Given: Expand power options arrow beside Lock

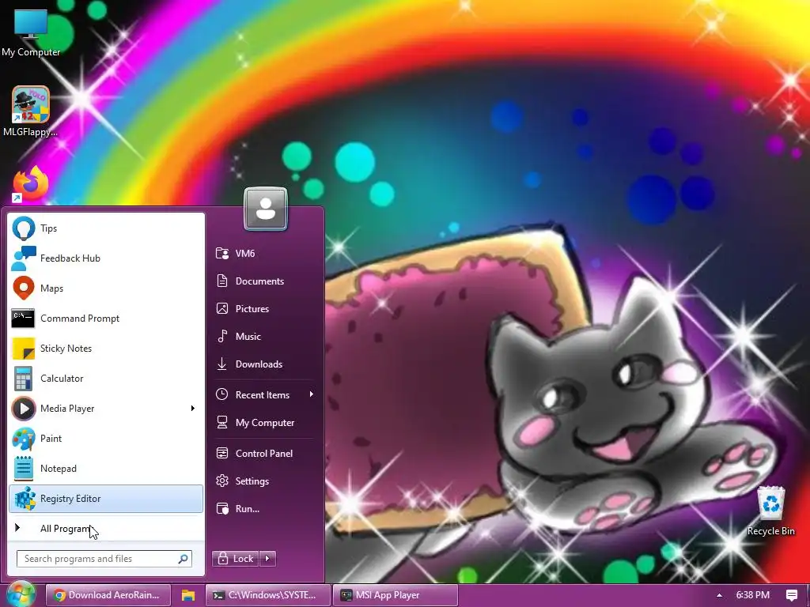Looking at the screenshot, I should pos(267,559).
